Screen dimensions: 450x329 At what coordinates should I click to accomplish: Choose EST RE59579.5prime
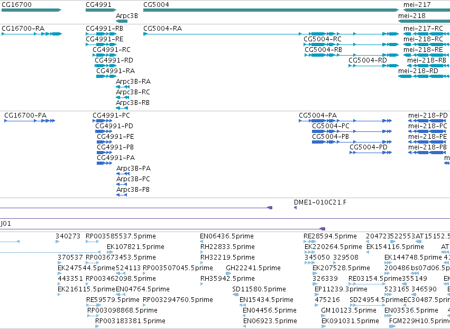click(x=94, y=305)
